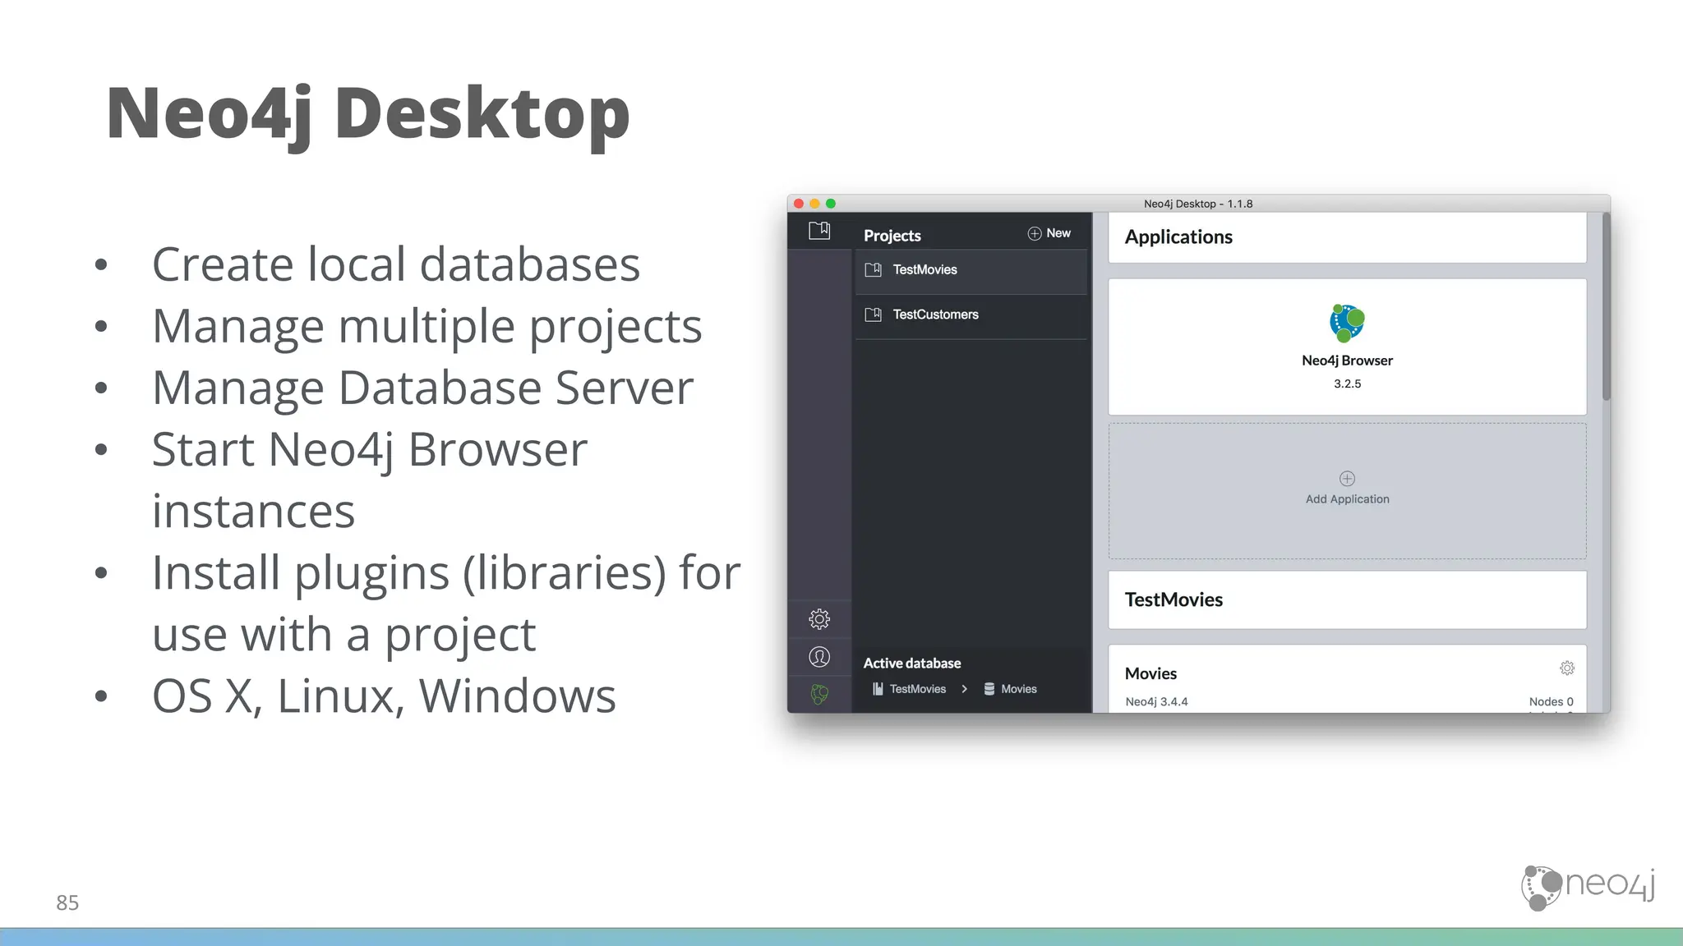Open the Projects bookmark sidebar icon
1683x946 pixels.
tap(819, 231)
